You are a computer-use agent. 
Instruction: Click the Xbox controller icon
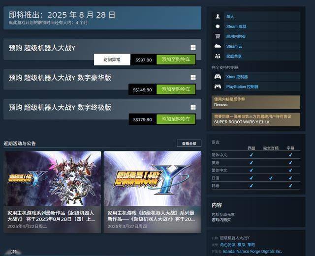coord(218,77)
